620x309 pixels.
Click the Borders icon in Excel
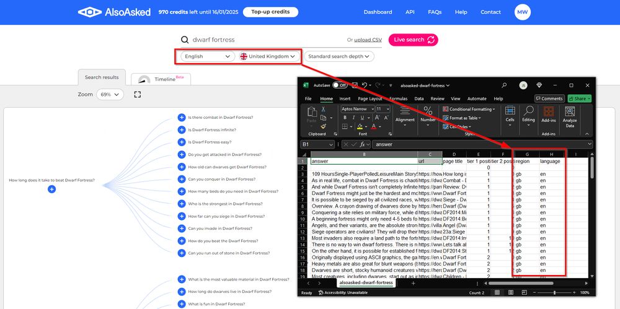coord(345,126)
